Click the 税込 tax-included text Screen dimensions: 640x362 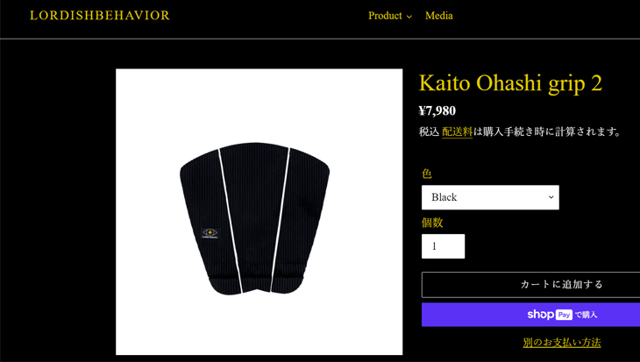429,131
